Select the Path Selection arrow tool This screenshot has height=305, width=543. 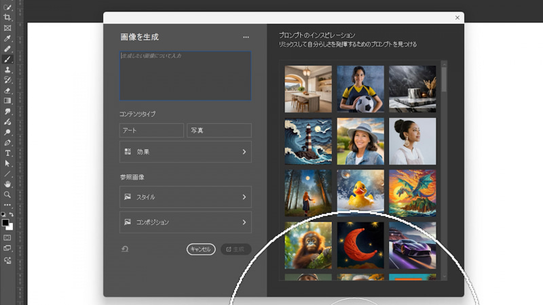click(7, 163)
